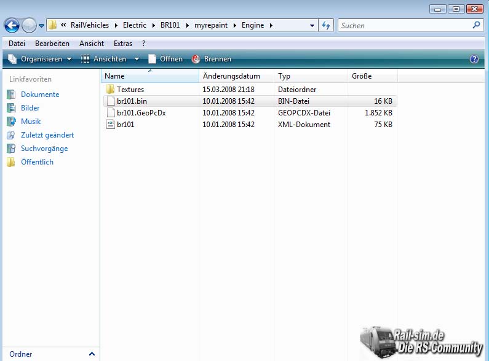This screenshot has width=489, height=361.
Task: Click the XML-Dokument type cell
Action: (304, 125)
